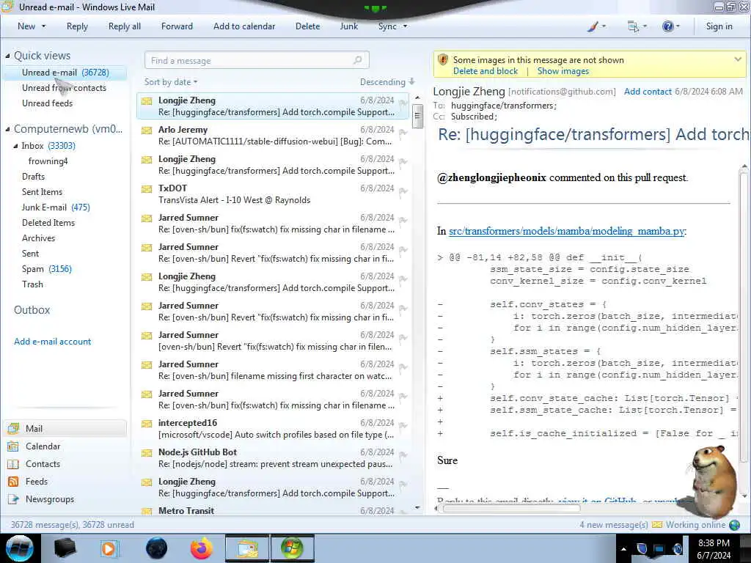Open the Metro Transit message
Viewport: 751px width, 563px height.
click(273, 510)
